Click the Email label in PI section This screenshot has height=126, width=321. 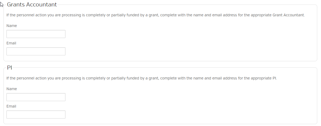pos(11,106)
